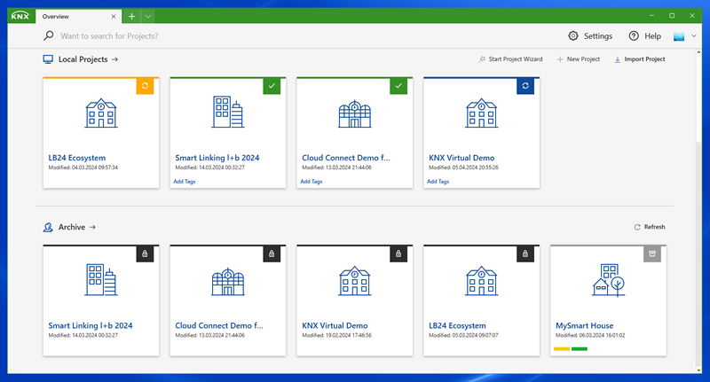Expand the Local Projects section arrow

point(115,59)
